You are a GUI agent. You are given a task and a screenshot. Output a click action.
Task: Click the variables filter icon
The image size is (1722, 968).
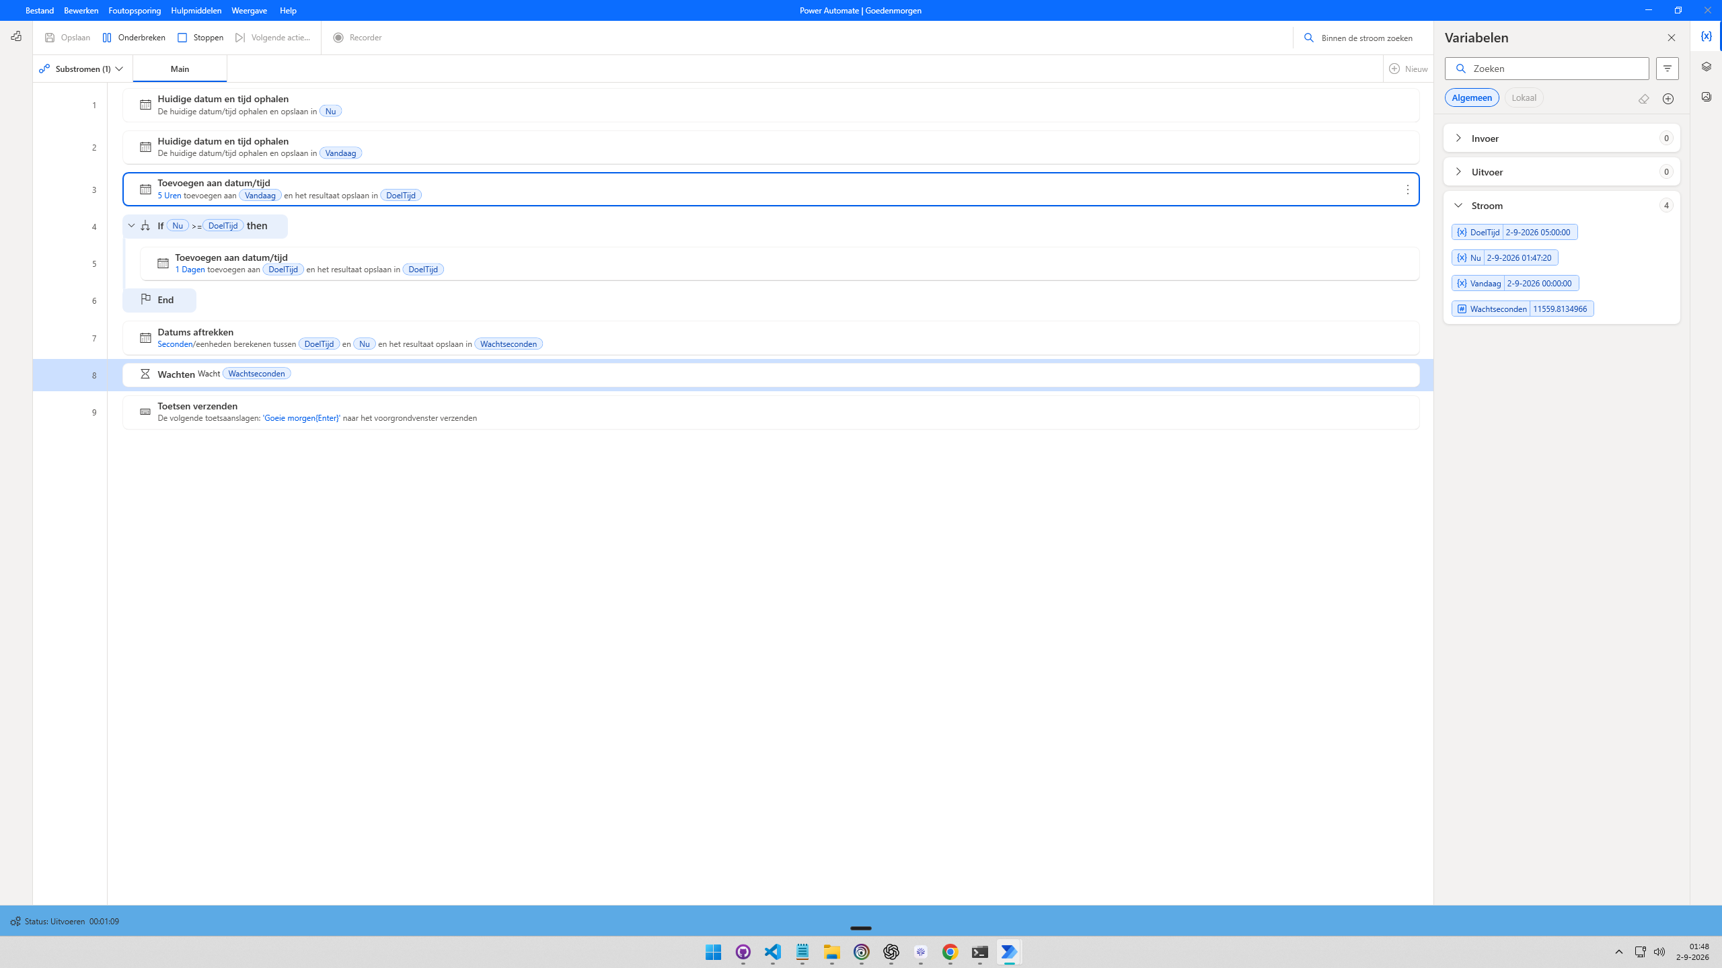point(1667,69)
